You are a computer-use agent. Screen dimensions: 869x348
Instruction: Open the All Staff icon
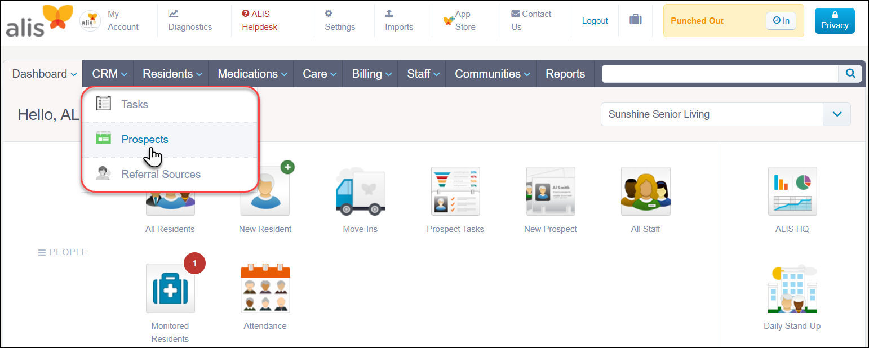[646, 191]
